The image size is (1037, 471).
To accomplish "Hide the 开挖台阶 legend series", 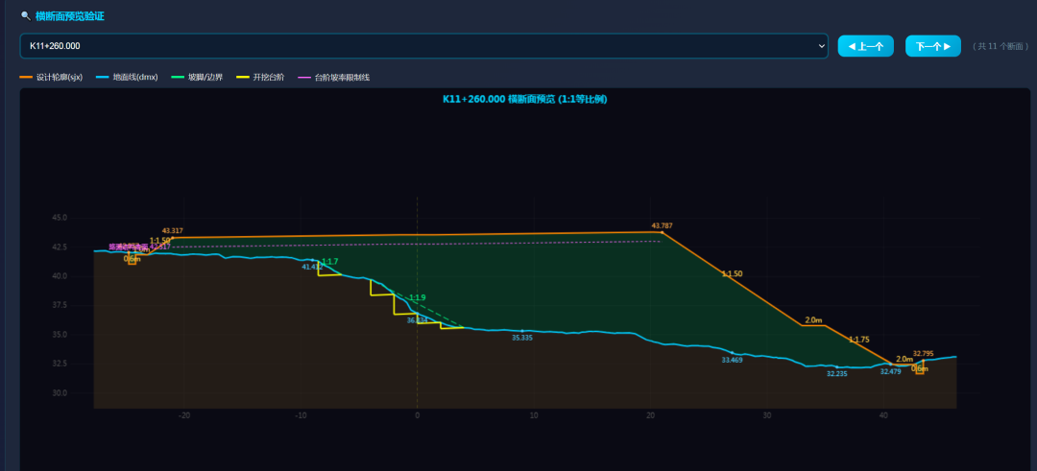I will [260, 78].
